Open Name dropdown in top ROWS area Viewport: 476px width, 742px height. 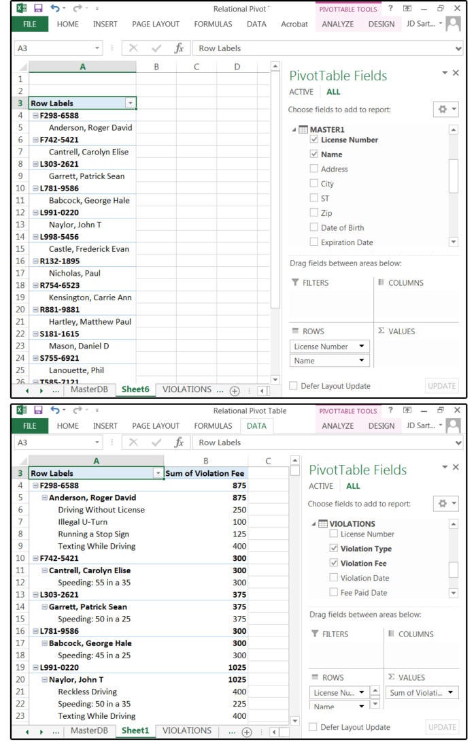(362, 360)
